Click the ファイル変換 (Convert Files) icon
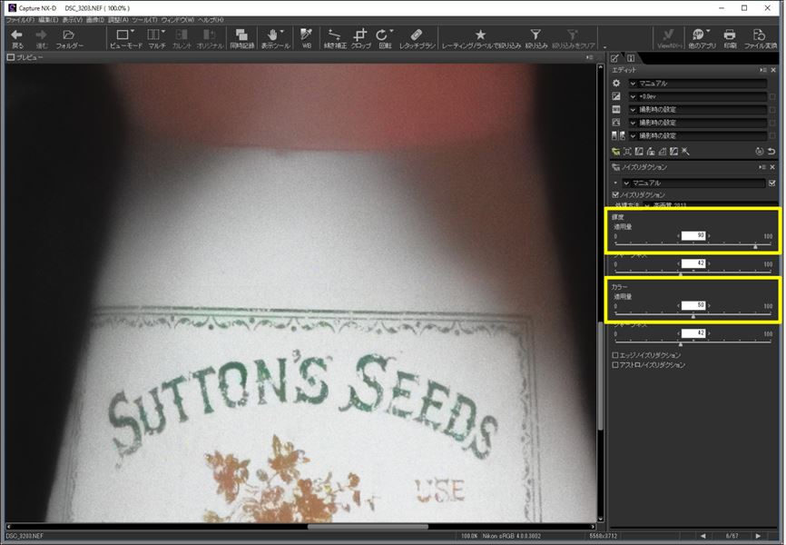 tap(759, 35)
